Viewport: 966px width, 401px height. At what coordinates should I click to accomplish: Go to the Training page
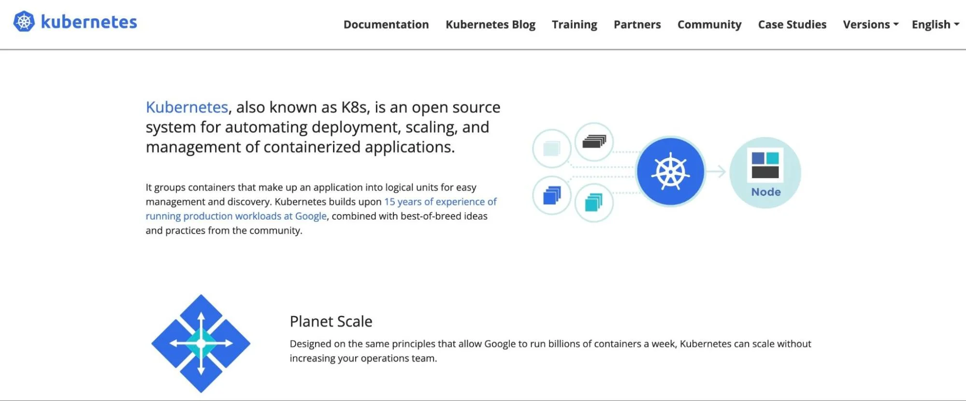[x=575, y=25]
